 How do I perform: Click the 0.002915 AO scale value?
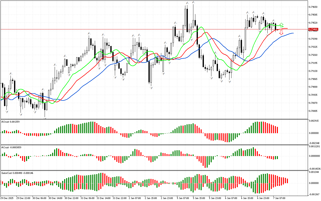coord(314,121)
